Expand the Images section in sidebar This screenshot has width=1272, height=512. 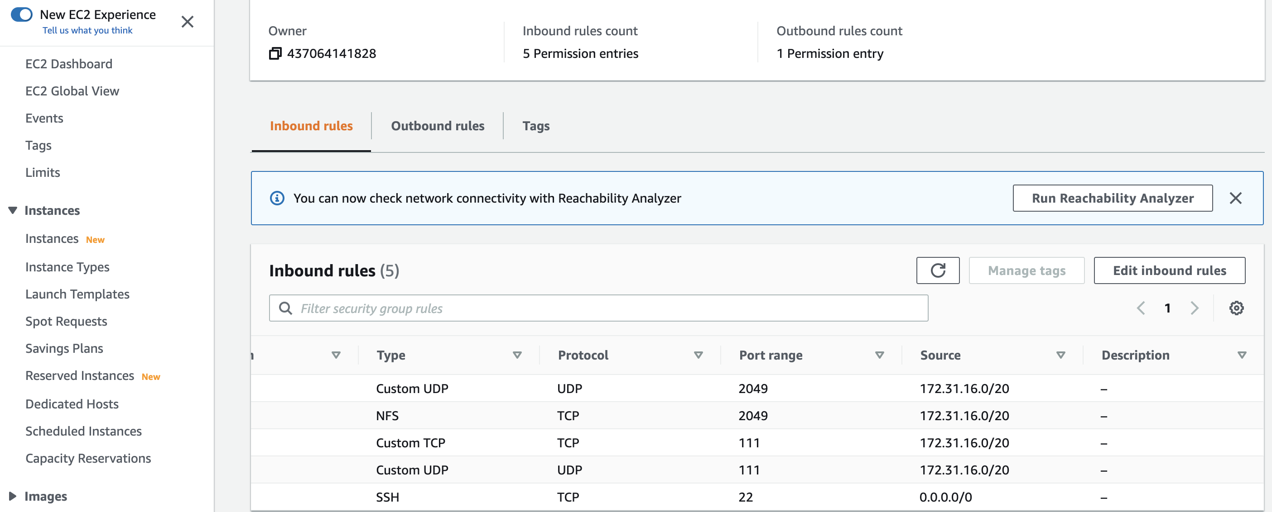point(12,496)
